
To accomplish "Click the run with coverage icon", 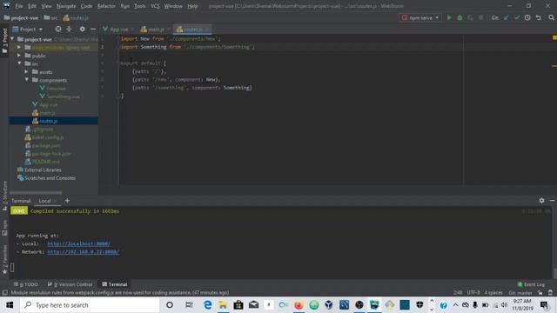I will [x=470, y=17].
